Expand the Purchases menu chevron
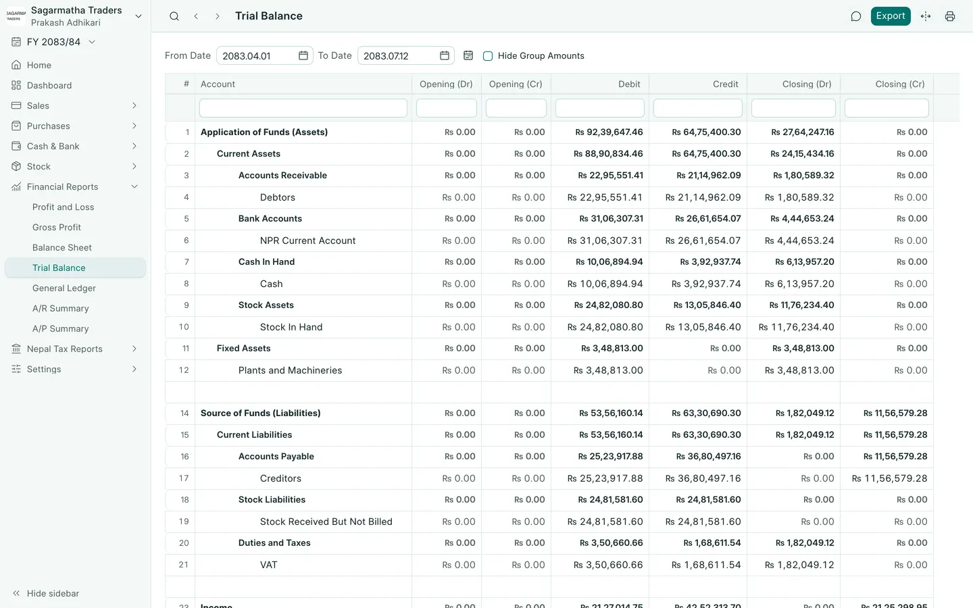 (134, 126)
